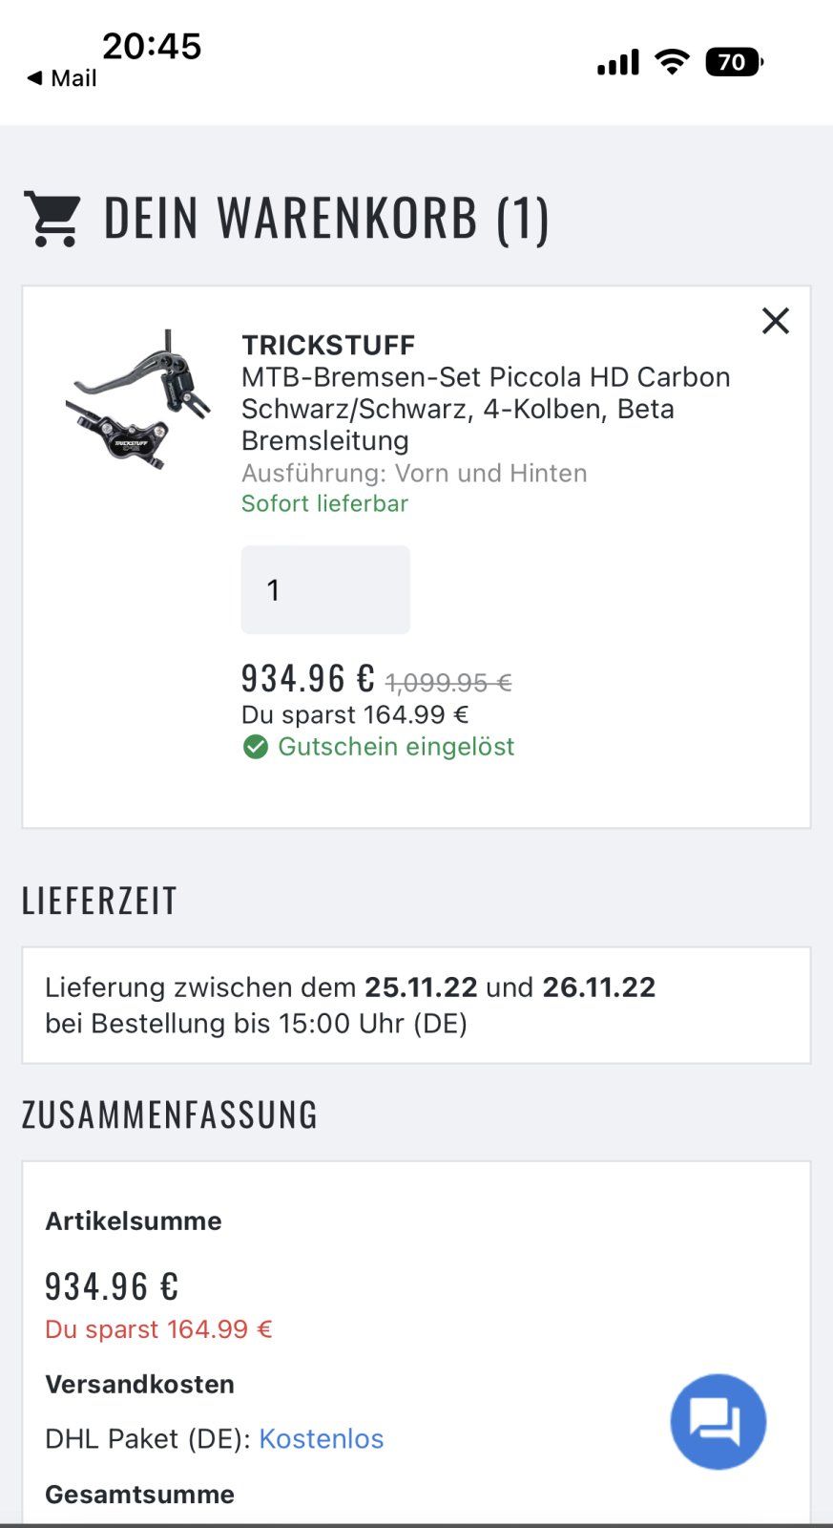This screenshot has height=1528, width=833.
Task: Tap the green Gutschein checkmark icon
Action: pos(256,747)
